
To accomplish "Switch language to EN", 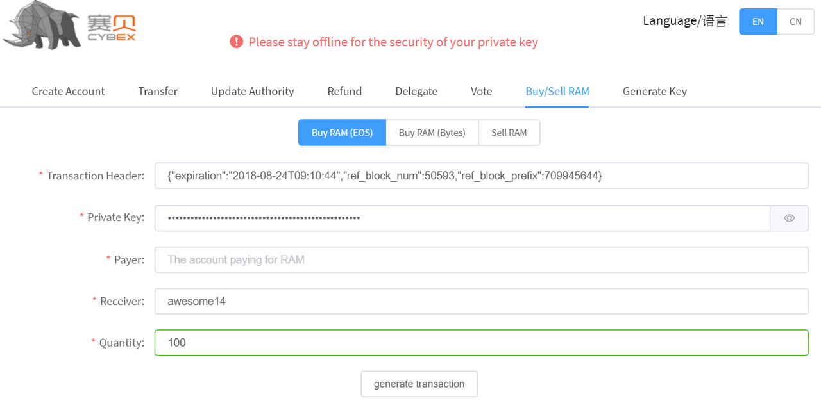I will [758, 21].
